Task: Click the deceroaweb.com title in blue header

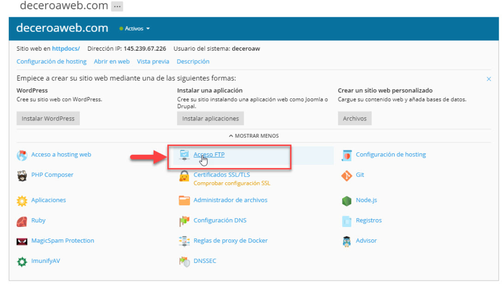Action: (x=62, y=28)
